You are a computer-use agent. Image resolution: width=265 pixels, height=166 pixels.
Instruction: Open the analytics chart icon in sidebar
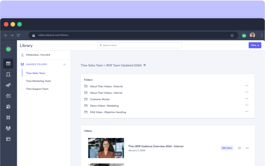8,96
